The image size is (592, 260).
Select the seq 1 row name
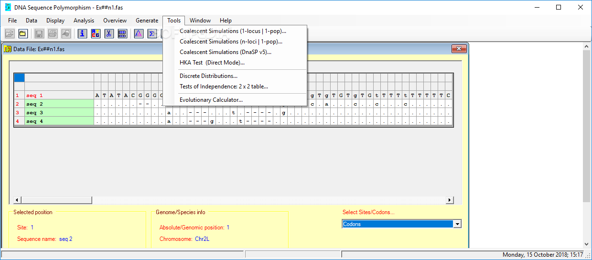click(59, 95)
